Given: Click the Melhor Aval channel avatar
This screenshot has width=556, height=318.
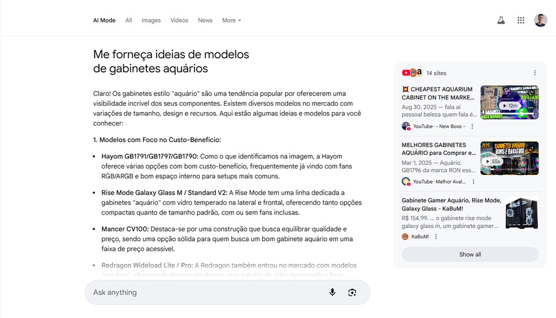Looking at the screenshot, I should (406, 182).
